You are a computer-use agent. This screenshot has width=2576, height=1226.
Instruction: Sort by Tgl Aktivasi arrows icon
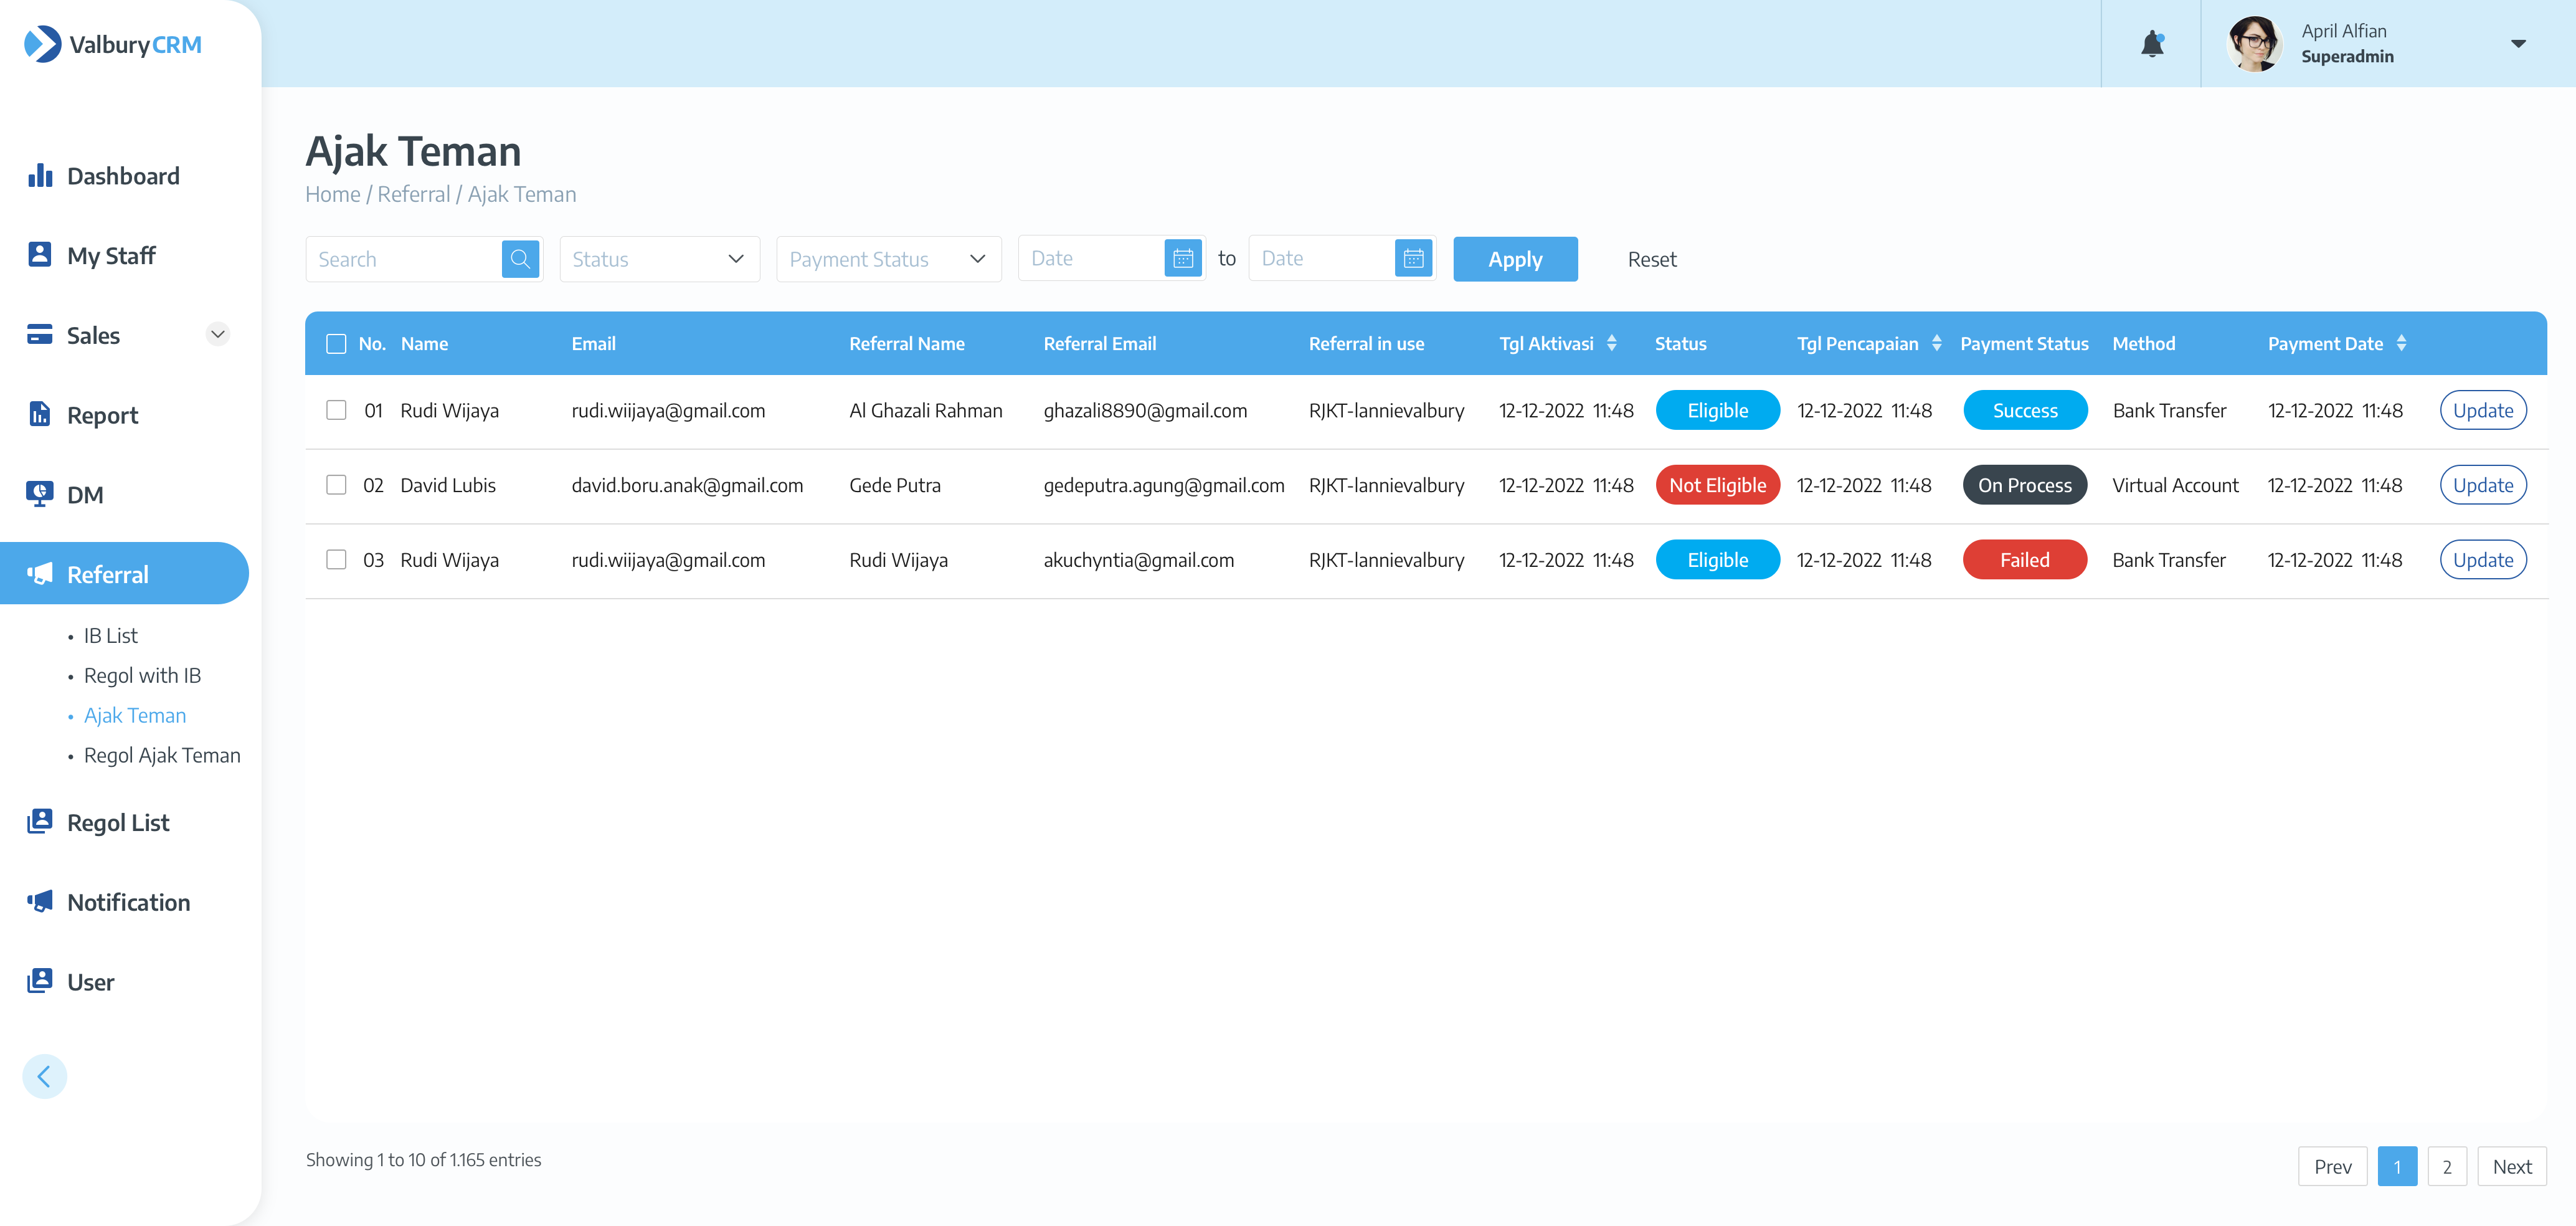[1611, 343]
